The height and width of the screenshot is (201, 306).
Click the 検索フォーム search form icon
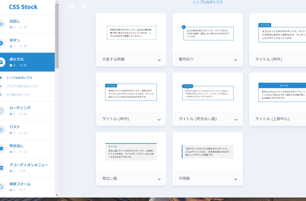tap(1, 187)
